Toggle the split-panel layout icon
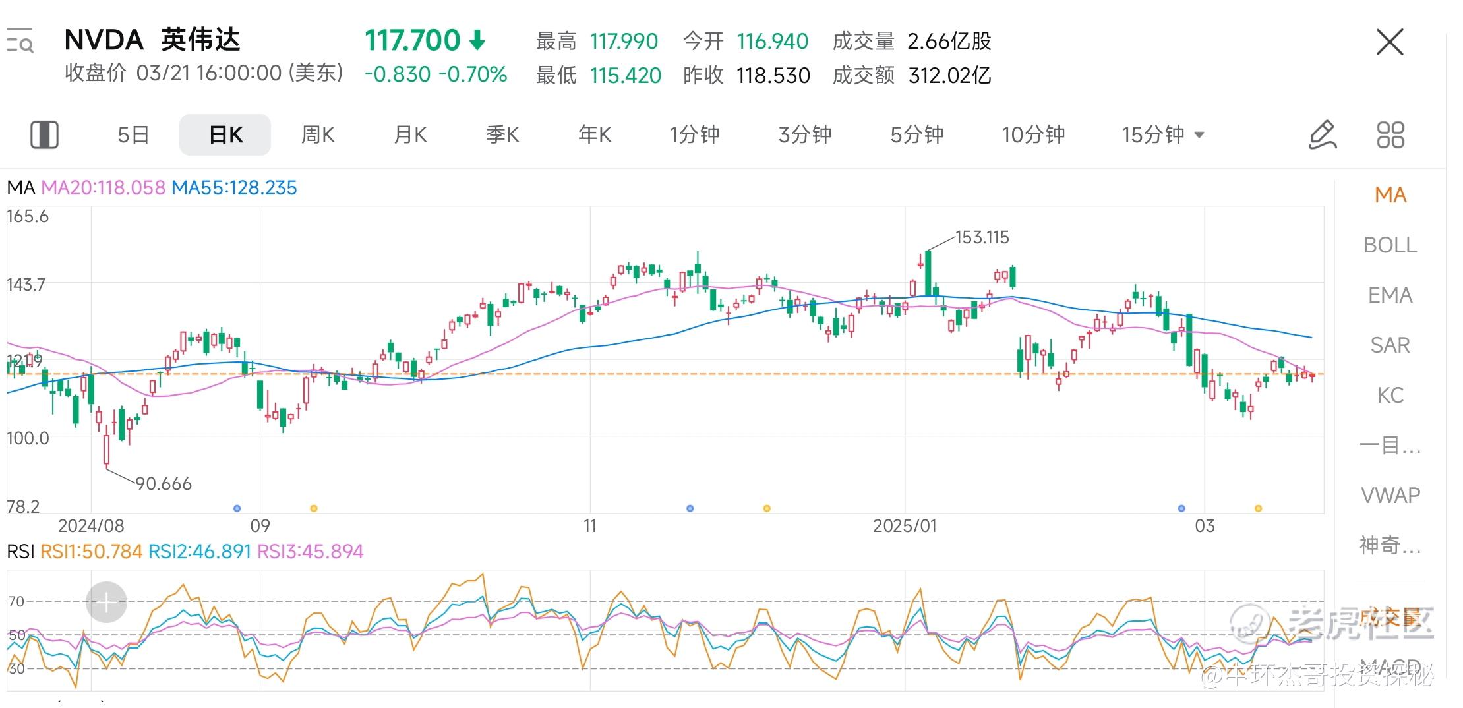Screen dimensions: 1463x708 point(45,134)
